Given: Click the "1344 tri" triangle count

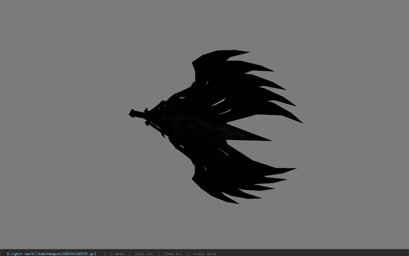Looking at the screenshot, I should coord(173,254).
